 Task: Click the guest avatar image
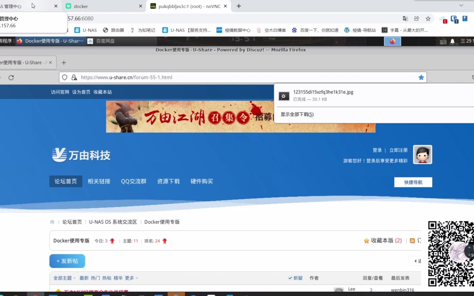(x=422, y=155)
